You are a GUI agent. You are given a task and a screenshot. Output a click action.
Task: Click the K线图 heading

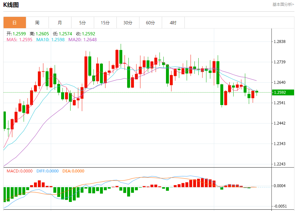click(11, 5)
